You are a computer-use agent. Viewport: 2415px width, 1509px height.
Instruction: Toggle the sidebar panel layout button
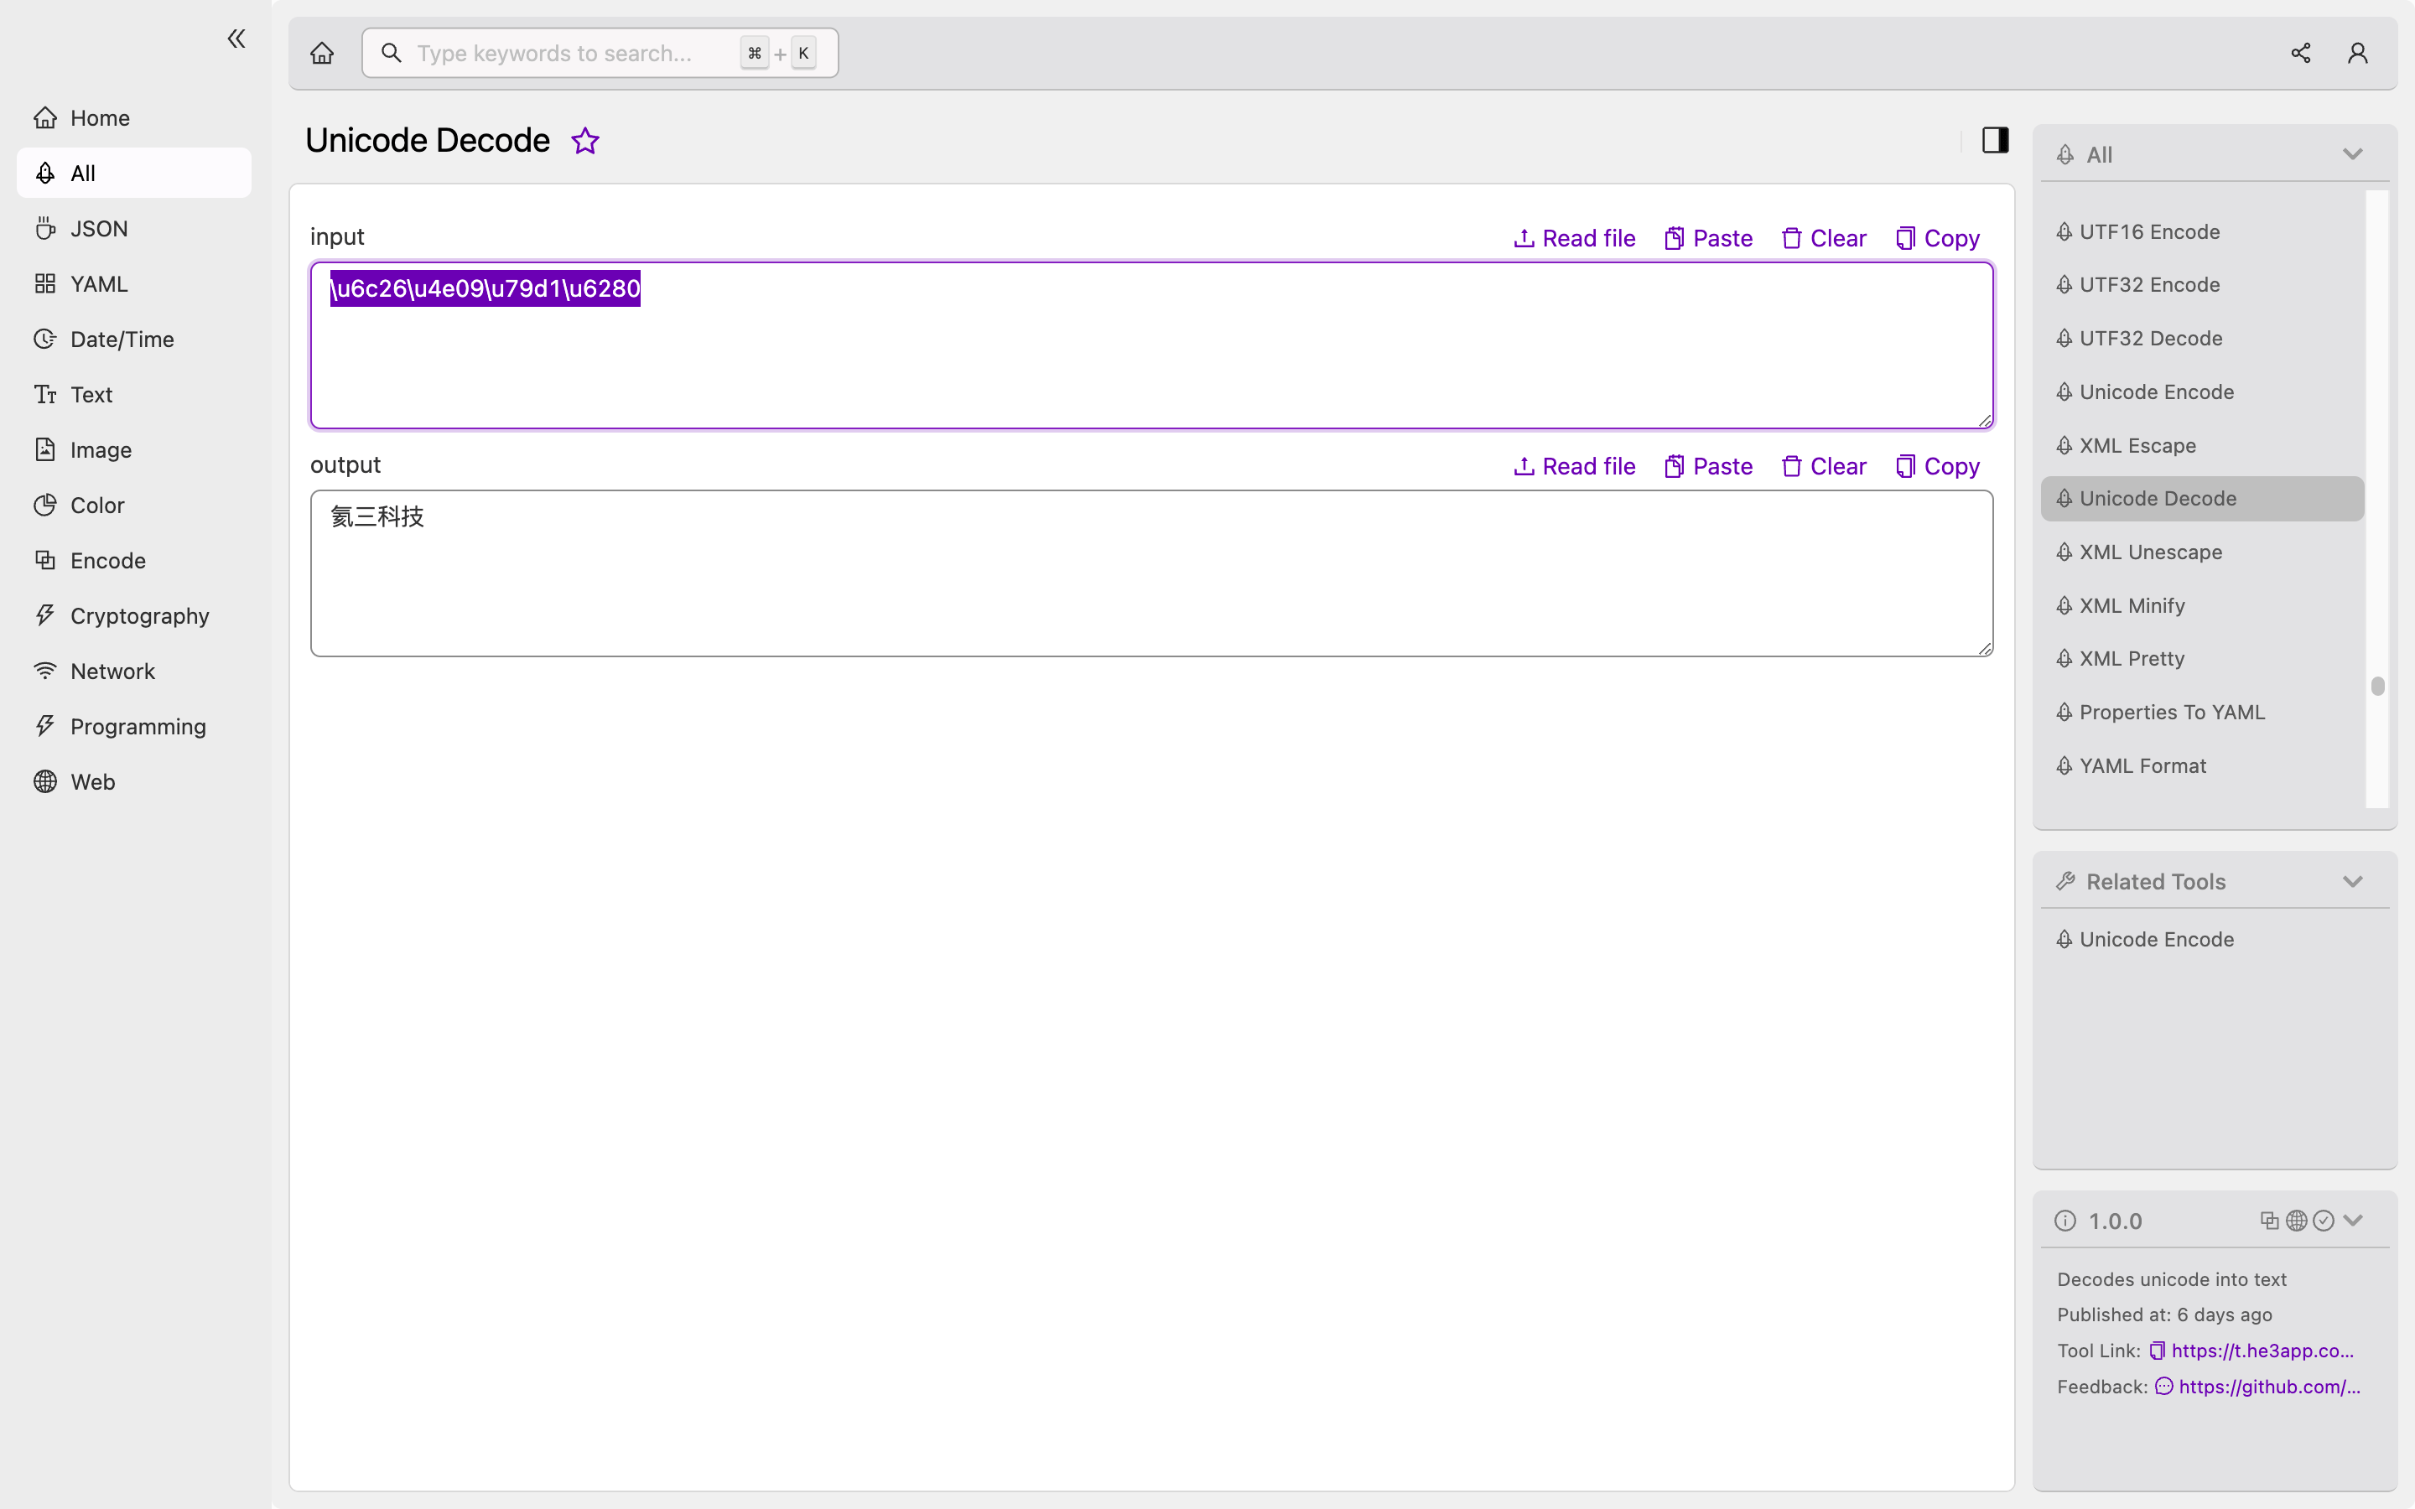coord(1996,139)
